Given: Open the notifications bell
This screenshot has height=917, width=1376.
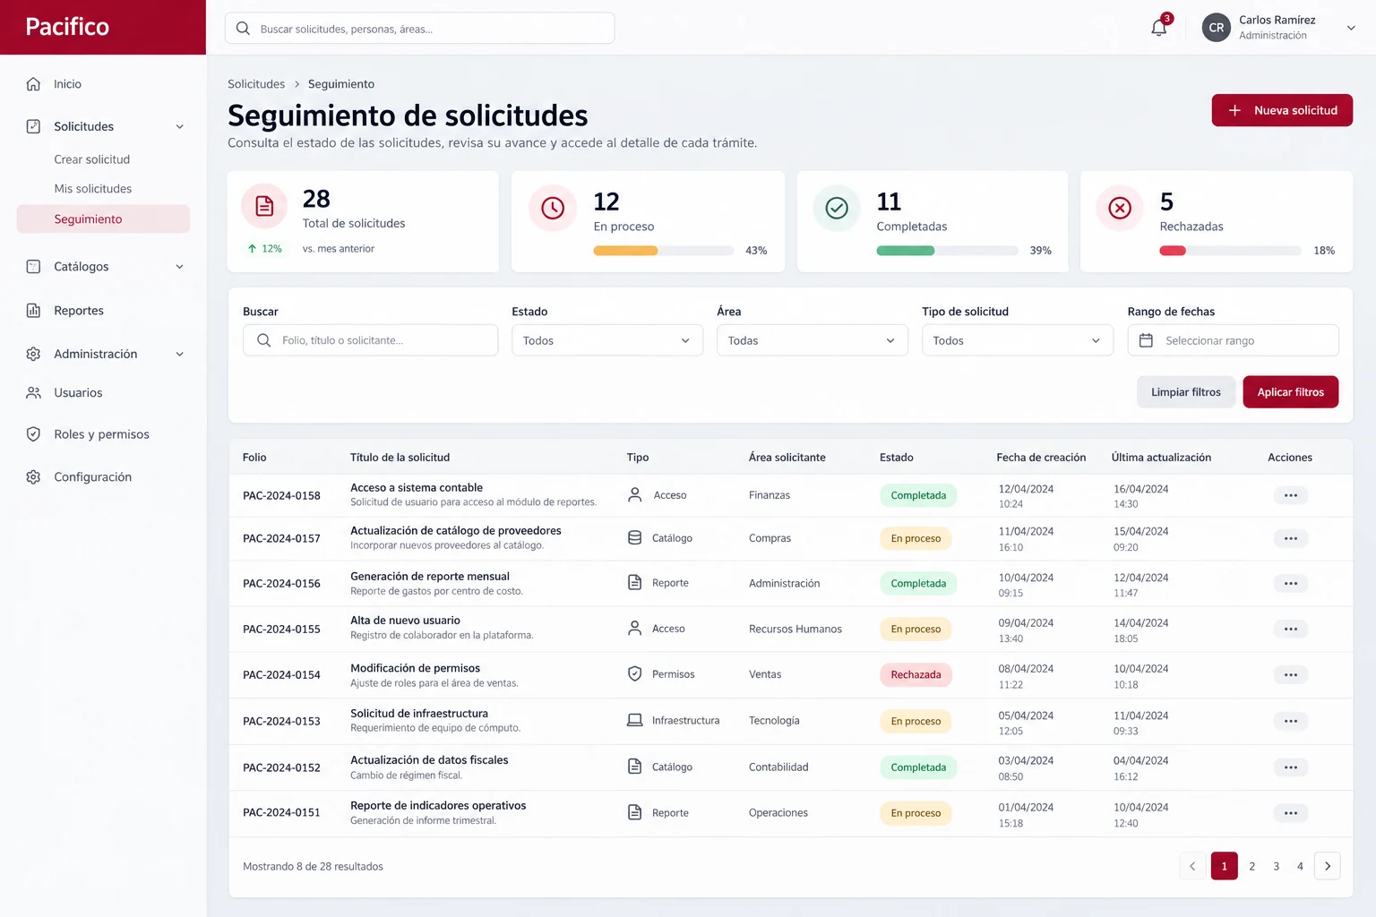Looking at the screenshot, I should tap(1158, 28).
